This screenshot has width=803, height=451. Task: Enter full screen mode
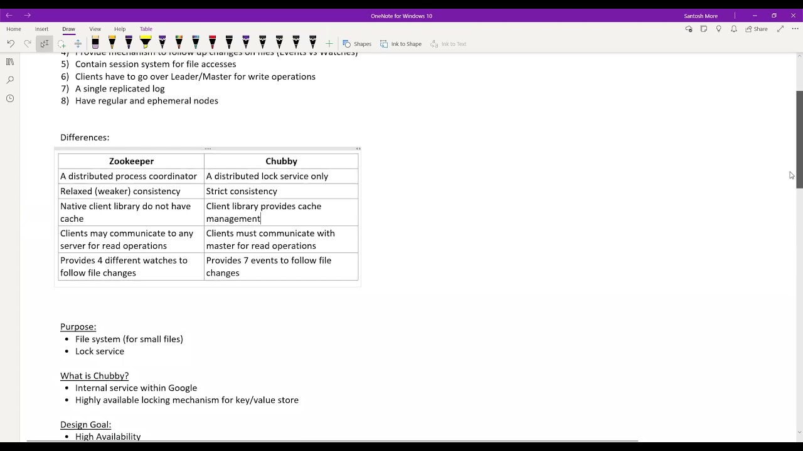(x=780, y=29)
